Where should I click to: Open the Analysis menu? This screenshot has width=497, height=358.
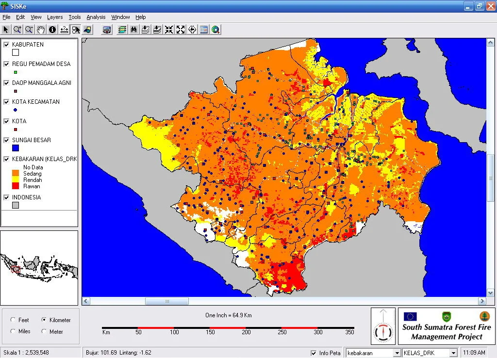[96, 17]
